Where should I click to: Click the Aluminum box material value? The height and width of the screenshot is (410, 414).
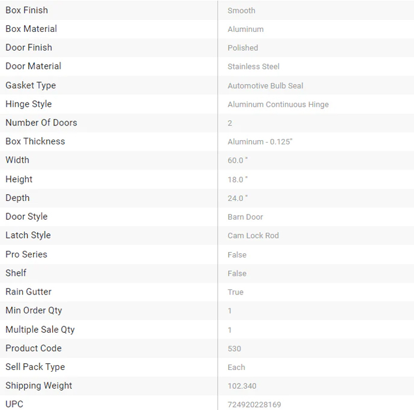pos(245,29)
